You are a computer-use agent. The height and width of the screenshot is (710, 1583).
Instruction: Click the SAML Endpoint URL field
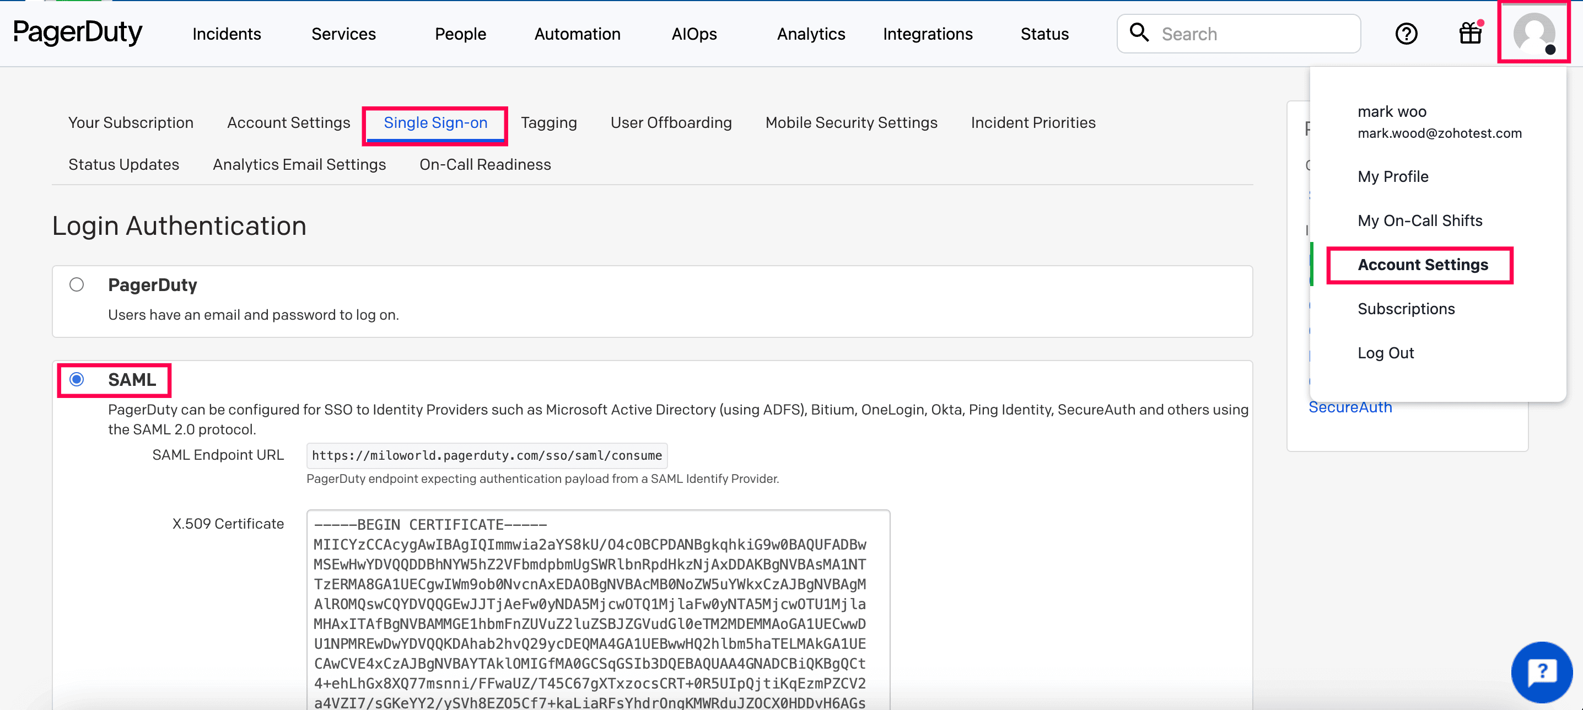[x=486, y=455]
